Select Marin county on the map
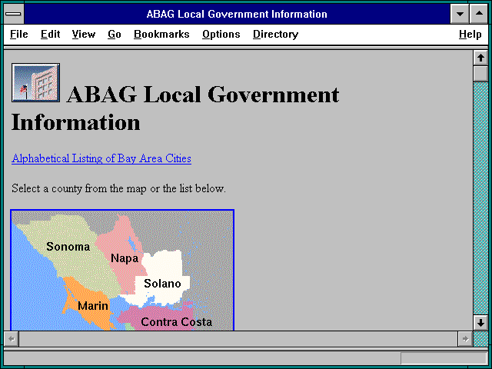 92,306
